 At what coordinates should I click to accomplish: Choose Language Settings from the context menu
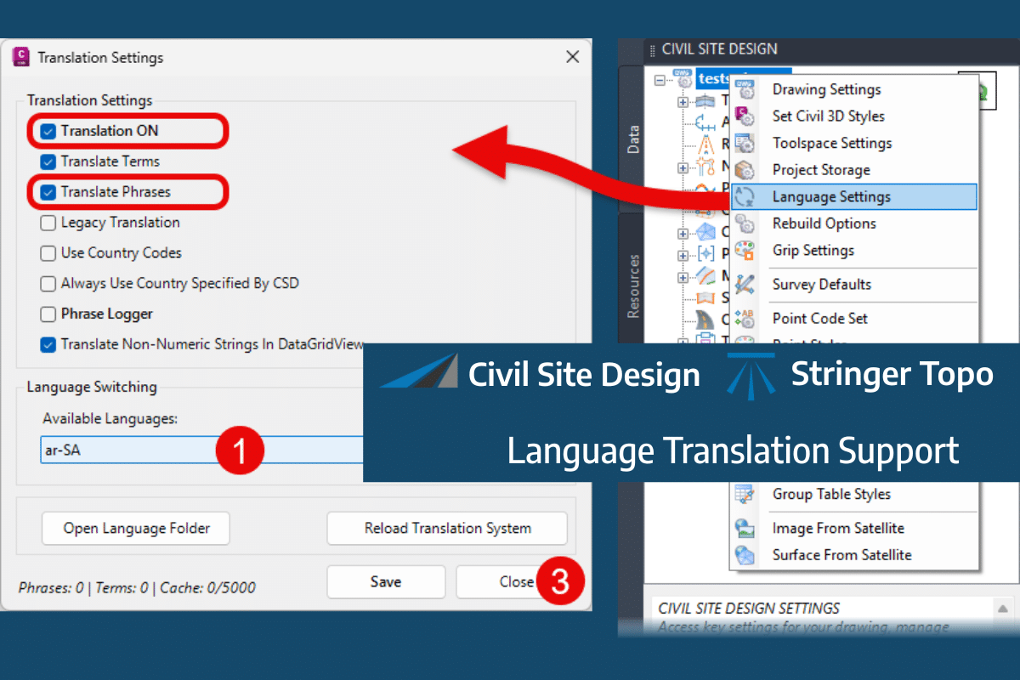(x=854, y=196)
